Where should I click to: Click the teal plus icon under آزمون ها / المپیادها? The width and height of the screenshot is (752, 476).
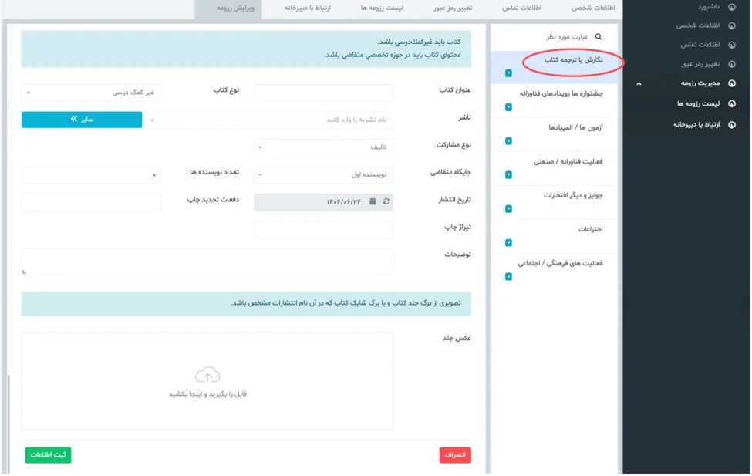pyautogui.click(x=508, y=141)
